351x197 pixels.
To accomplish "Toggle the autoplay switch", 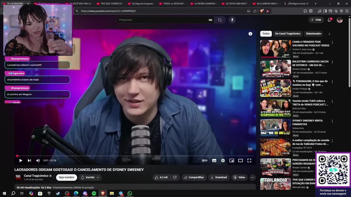I will coord(205,161).
